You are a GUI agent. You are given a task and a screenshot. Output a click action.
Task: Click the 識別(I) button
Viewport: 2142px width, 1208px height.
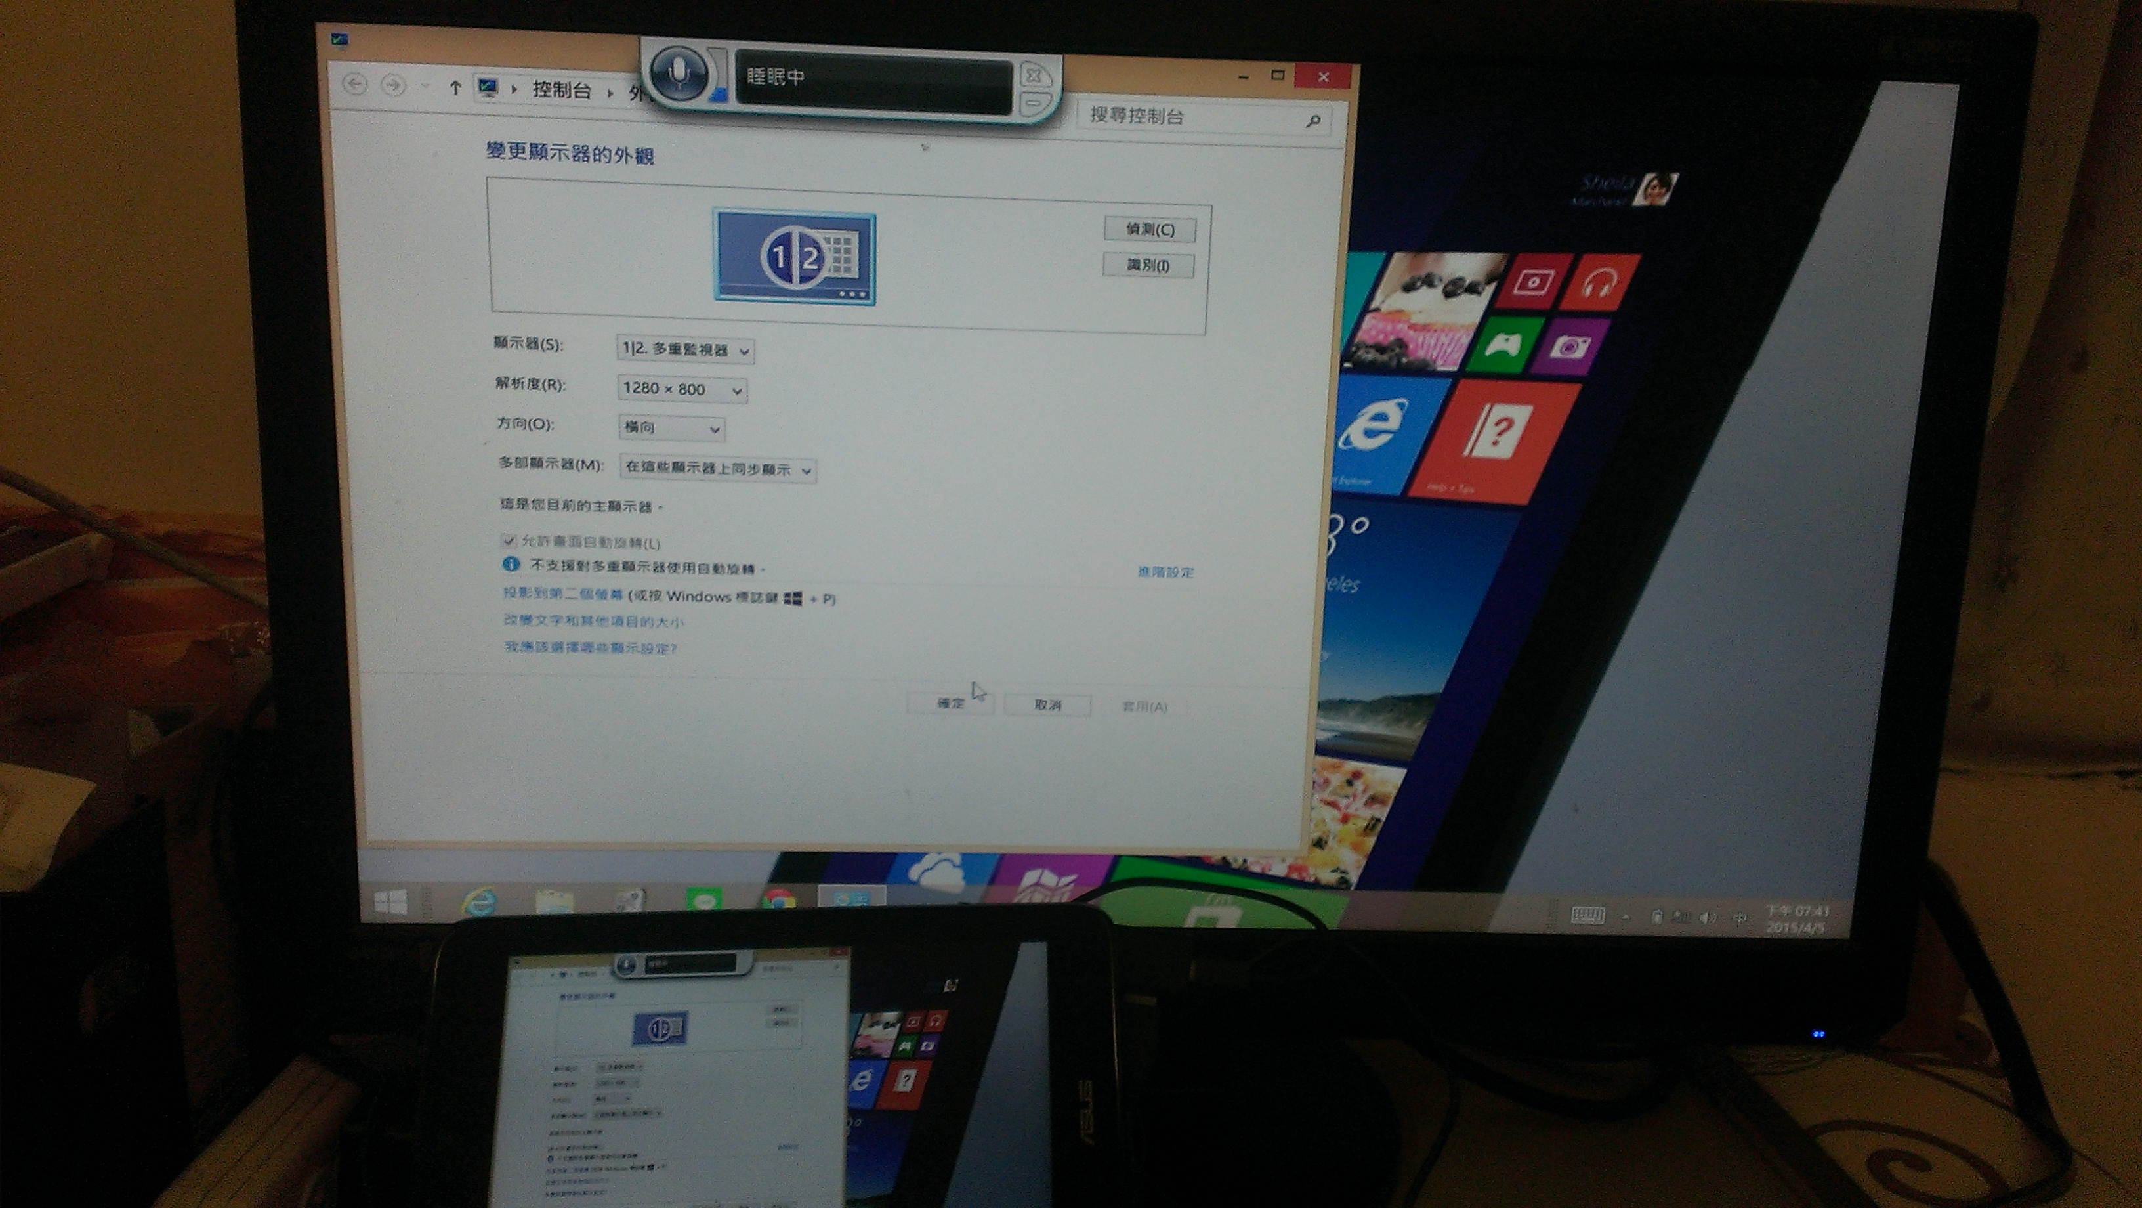tap(1148, 265)
